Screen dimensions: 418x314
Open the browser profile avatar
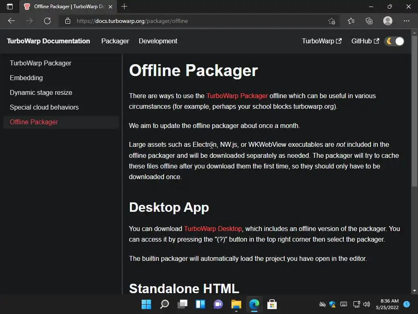(388, 21)
